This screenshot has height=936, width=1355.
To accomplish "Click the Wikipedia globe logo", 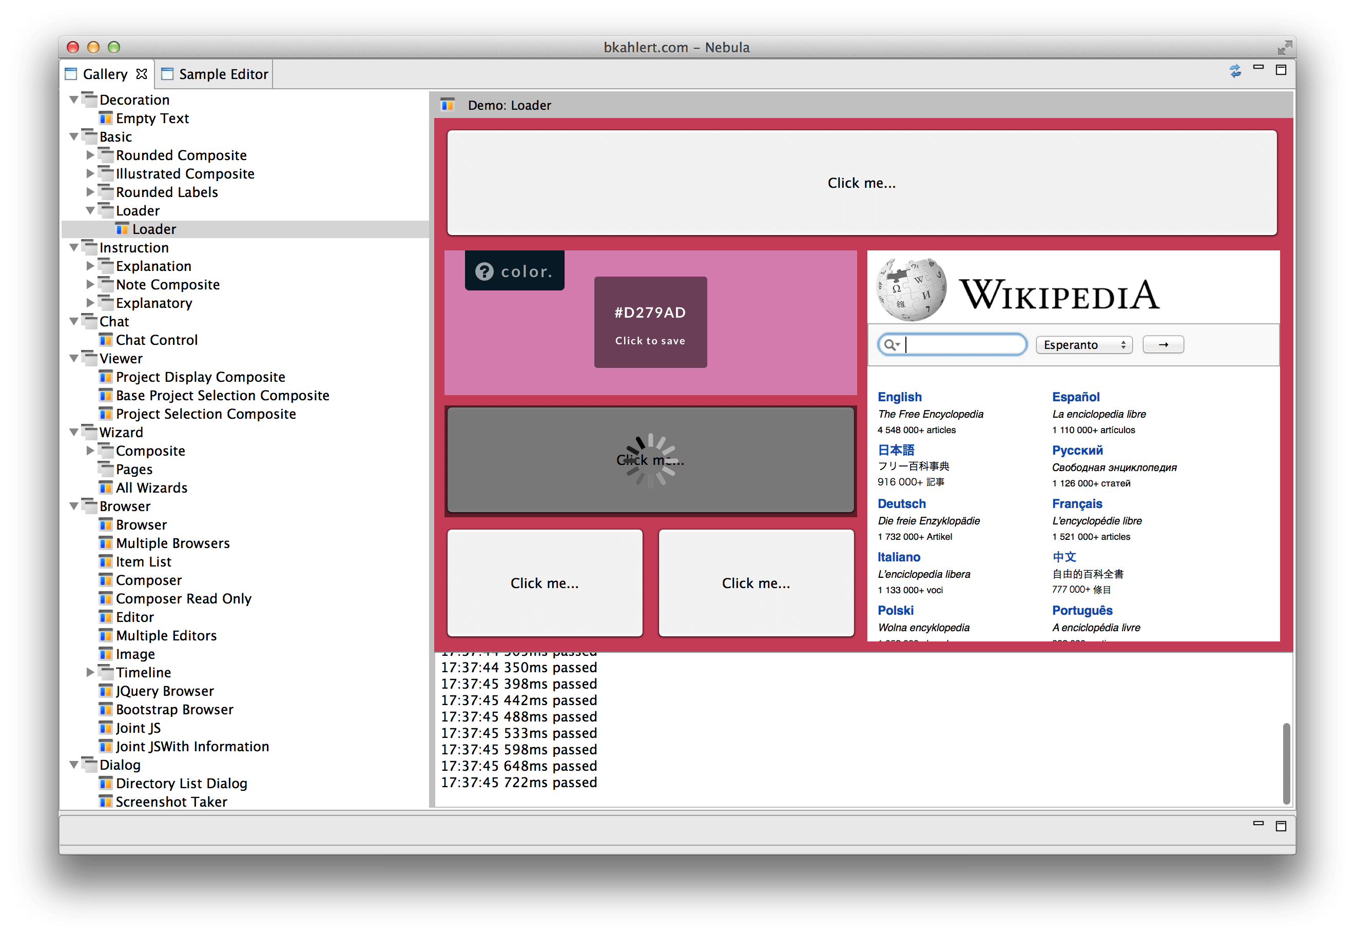I will [911, 290].
